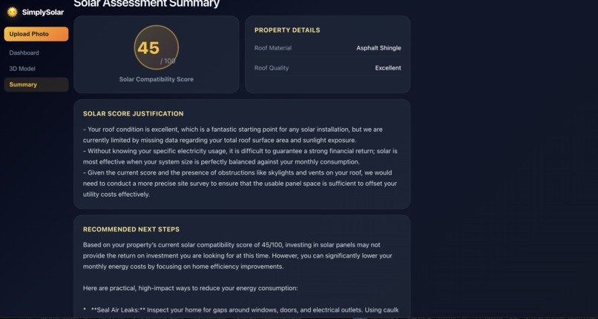
Task: Click the Excellent roof quality value
Action: (x=388, y=68)
